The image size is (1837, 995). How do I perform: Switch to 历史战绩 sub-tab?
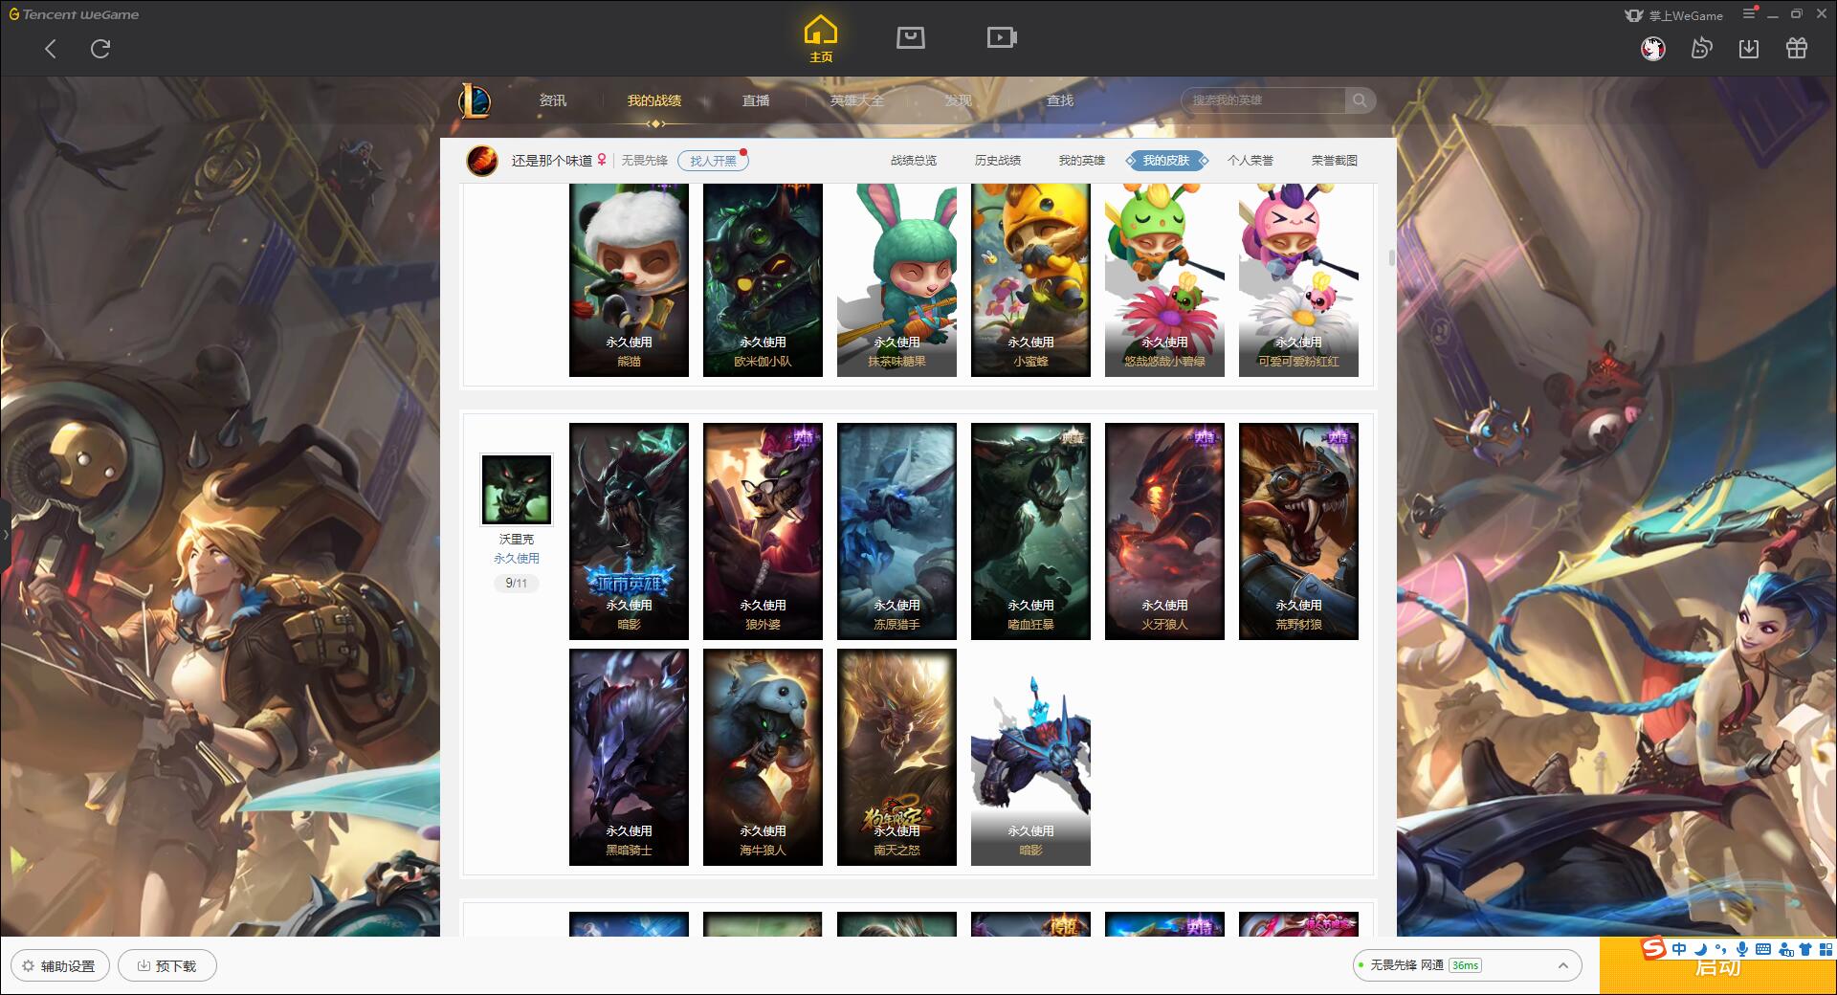(x=998, y=161)
